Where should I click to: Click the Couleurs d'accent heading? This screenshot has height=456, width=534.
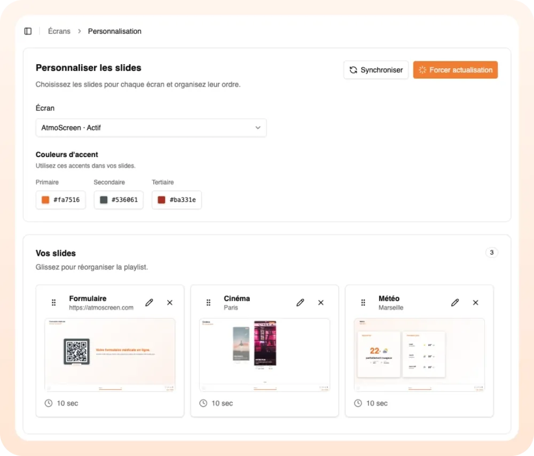pos(67,155)
